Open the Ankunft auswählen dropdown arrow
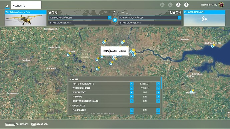230x129 pixels. 179,18
